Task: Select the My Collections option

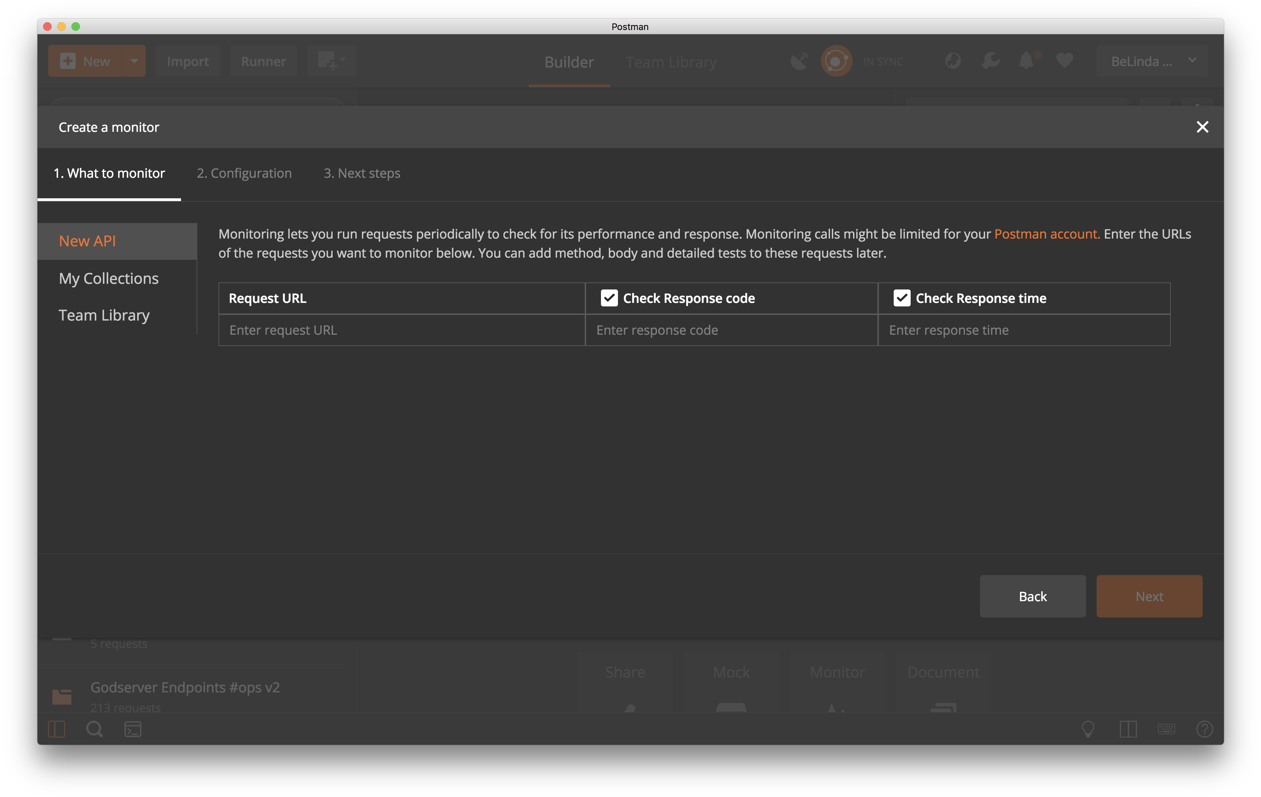Action: tap(109, 278)
